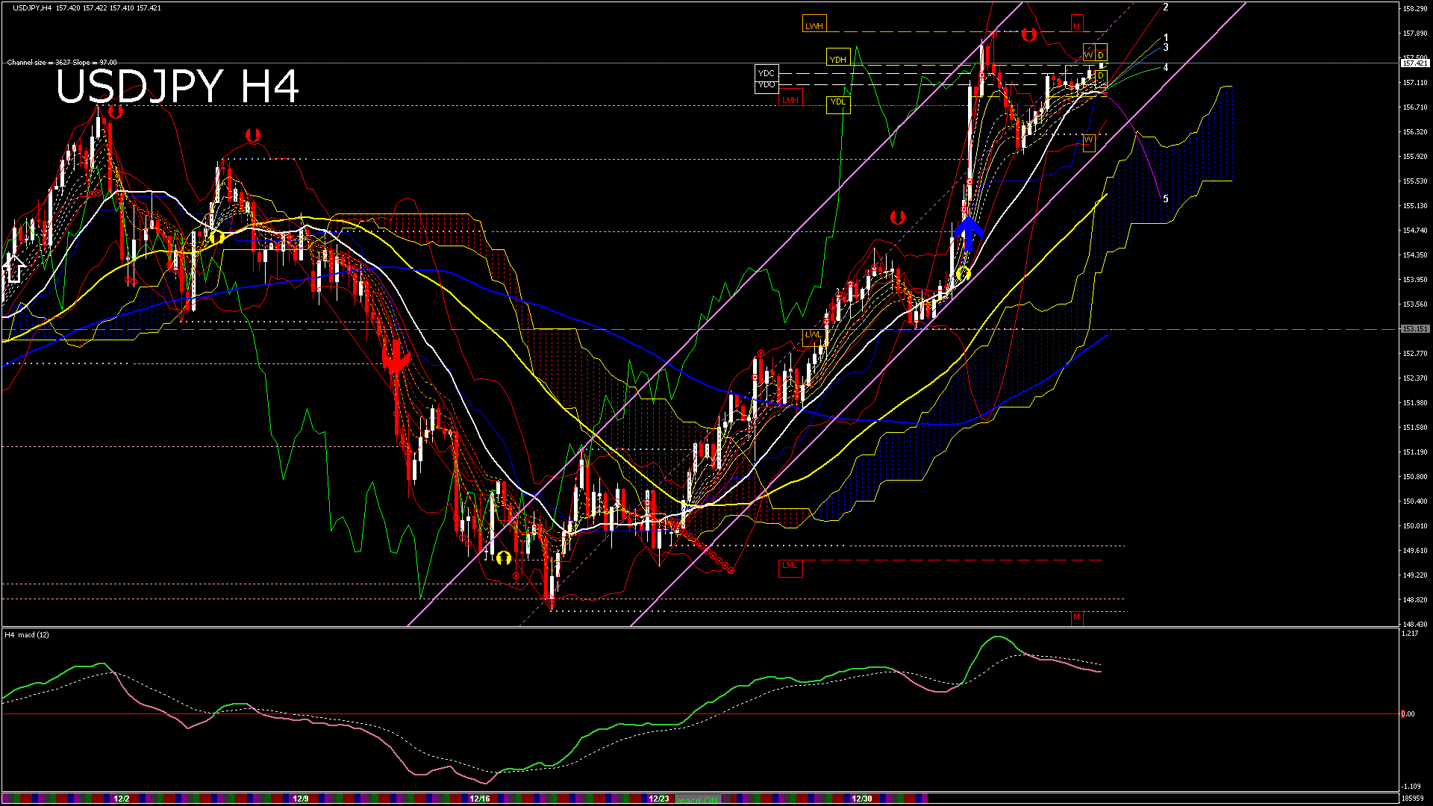The height and width of the screenshot is (806, 1433).
Task: Click current price tag 157.421 on price scale
Action: coord(1414,63)
